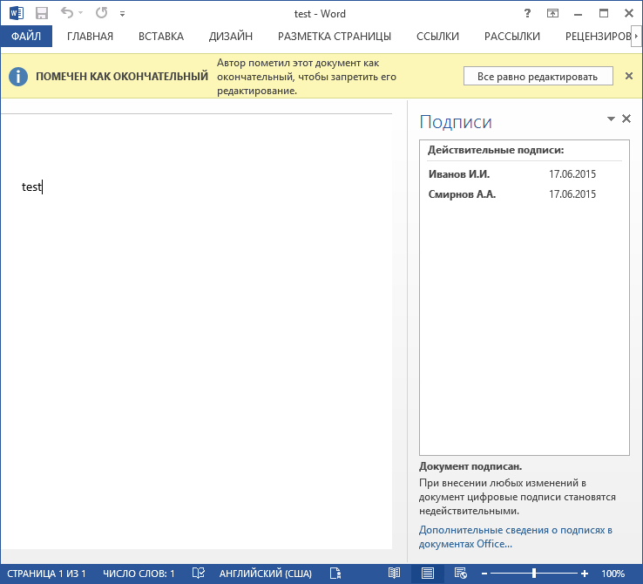Click the Все равно редактировать button
Image resolution: width=643 pixels, height=584 pixels.
coord(538,77)
